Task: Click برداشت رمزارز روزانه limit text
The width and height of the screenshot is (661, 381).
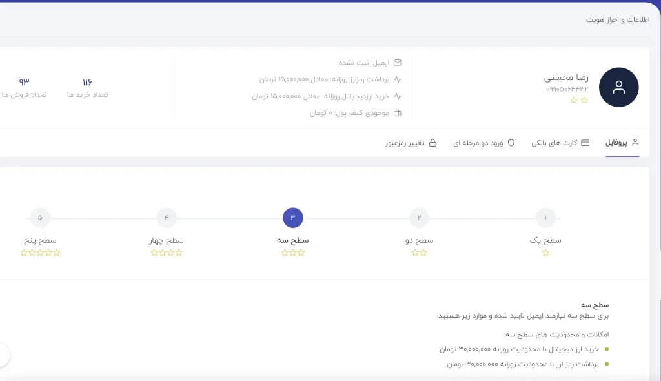Action: [324, 79]
